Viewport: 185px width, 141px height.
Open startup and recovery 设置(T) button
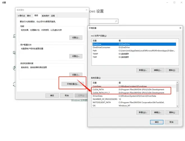pos(76,75)
